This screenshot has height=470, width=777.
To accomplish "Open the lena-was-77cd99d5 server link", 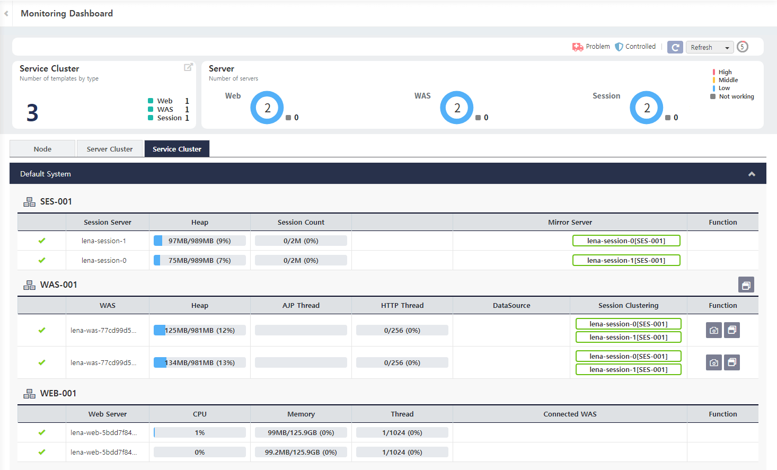I will coord(107,330).
